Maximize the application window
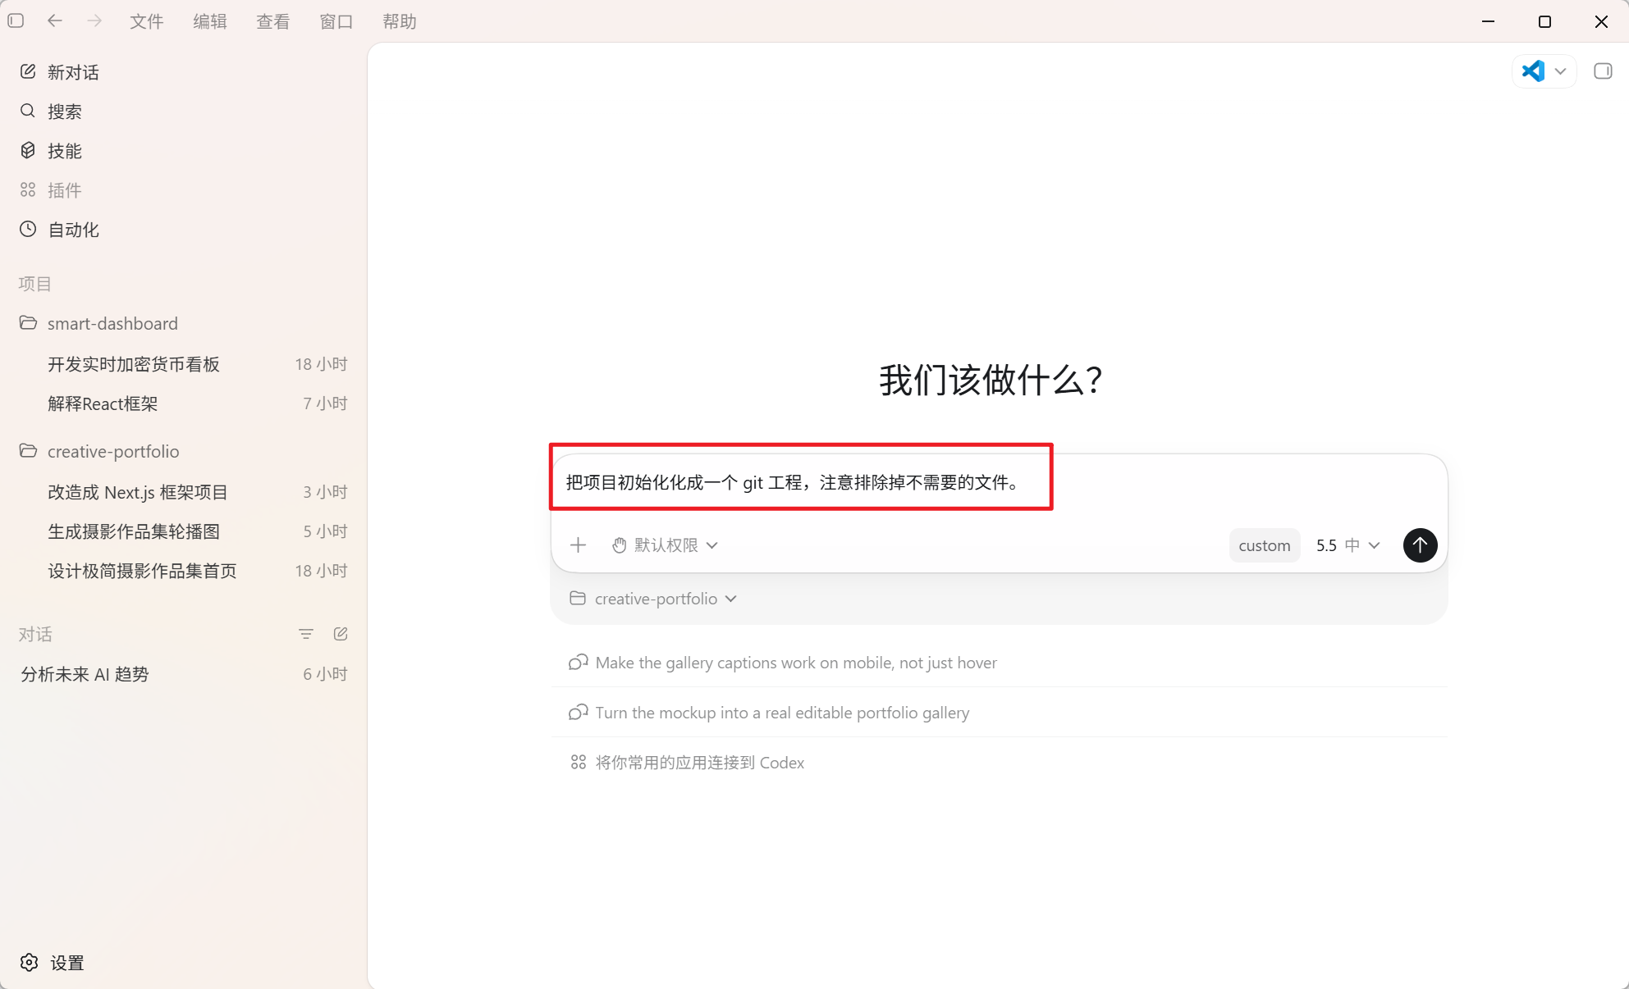The image size is (1629, 989). [x=1544, y=21]
